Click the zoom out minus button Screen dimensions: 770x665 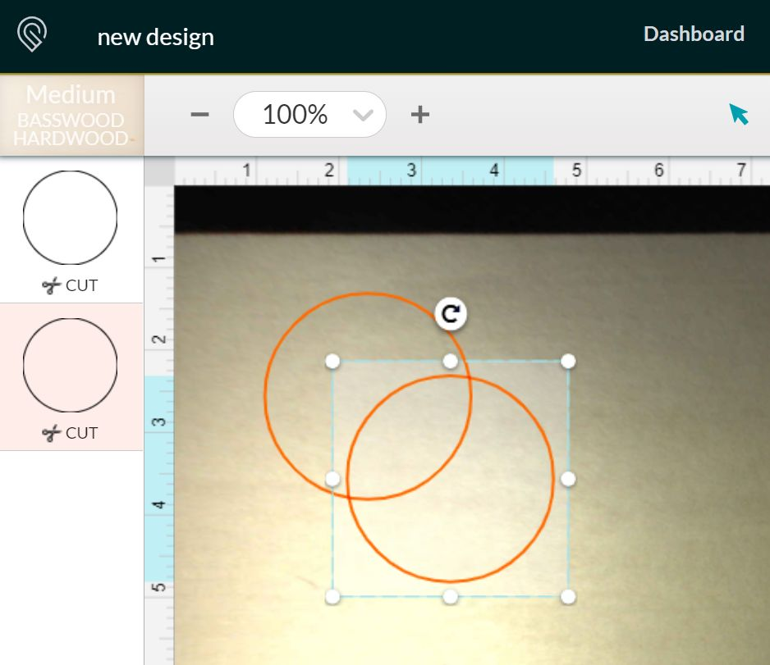(x=199, y=114)
